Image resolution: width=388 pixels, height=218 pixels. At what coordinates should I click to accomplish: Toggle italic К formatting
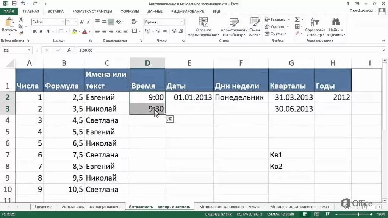tap(41, 31)
